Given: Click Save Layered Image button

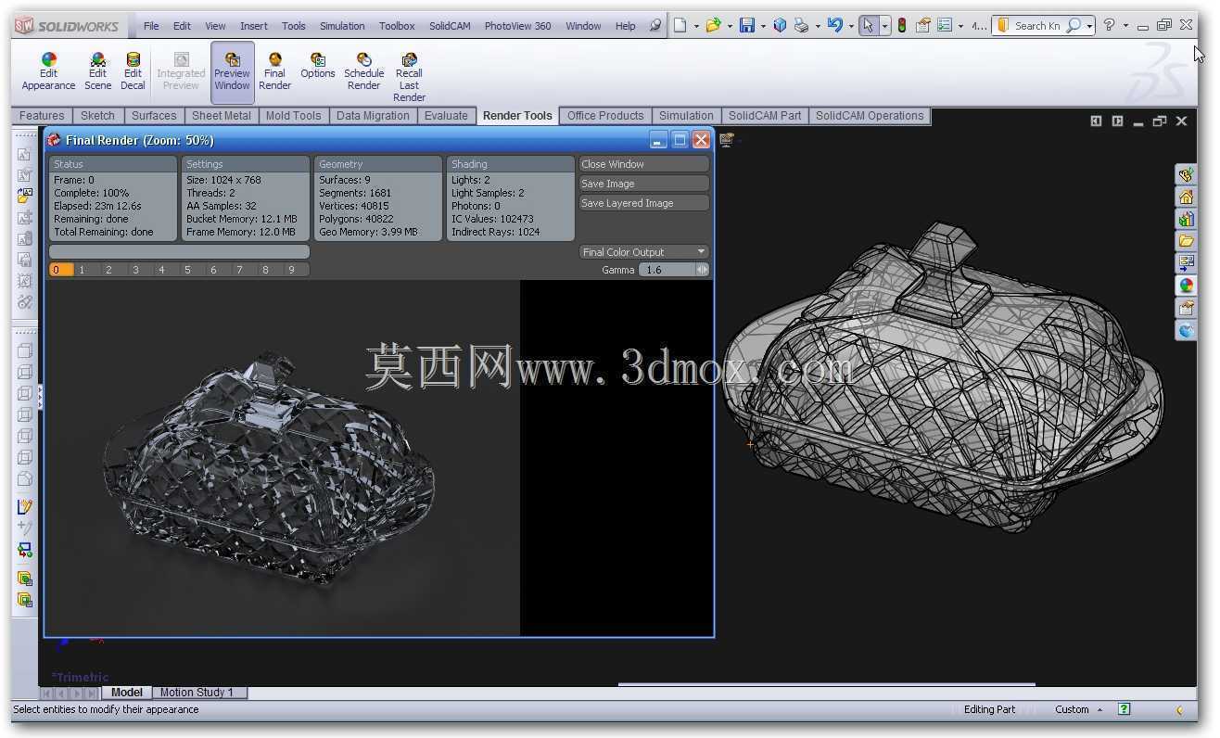Looking at the screenshot, I should (644, 203).
